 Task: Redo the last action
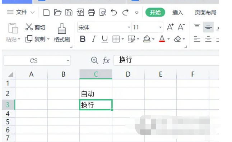click(x=125, y=13)
